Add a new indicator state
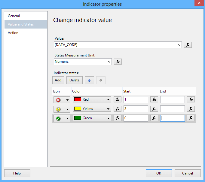 [x=58, y=80]
